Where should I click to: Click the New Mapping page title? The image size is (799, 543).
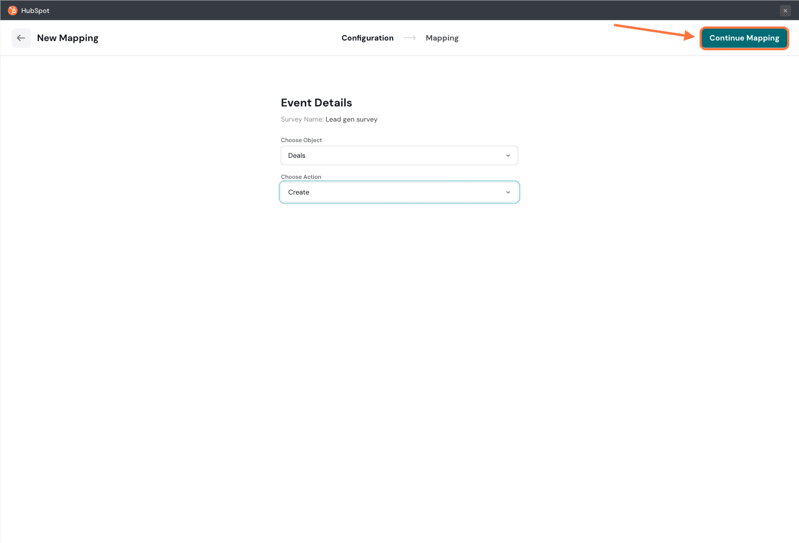point(68,38)
